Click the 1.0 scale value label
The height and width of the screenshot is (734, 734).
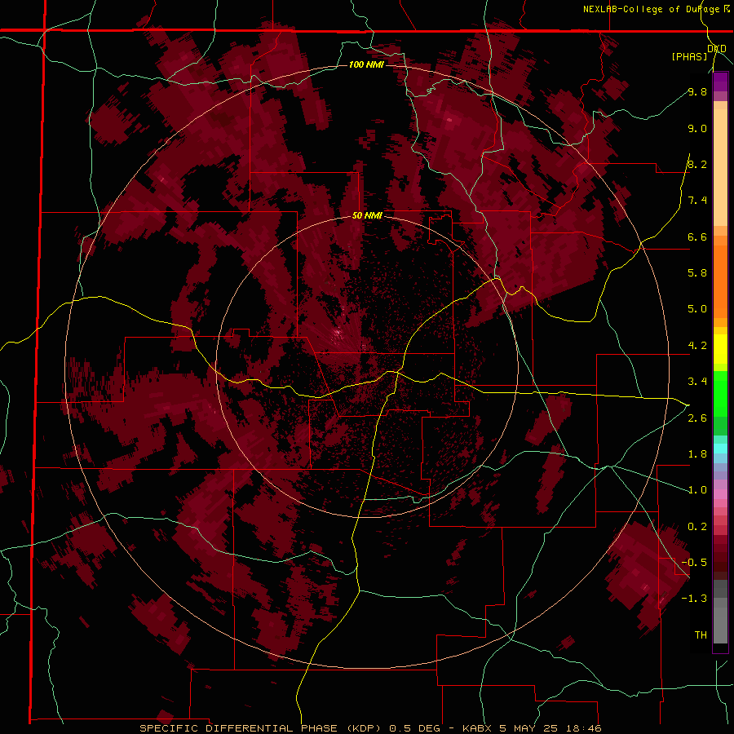[697, 490]
